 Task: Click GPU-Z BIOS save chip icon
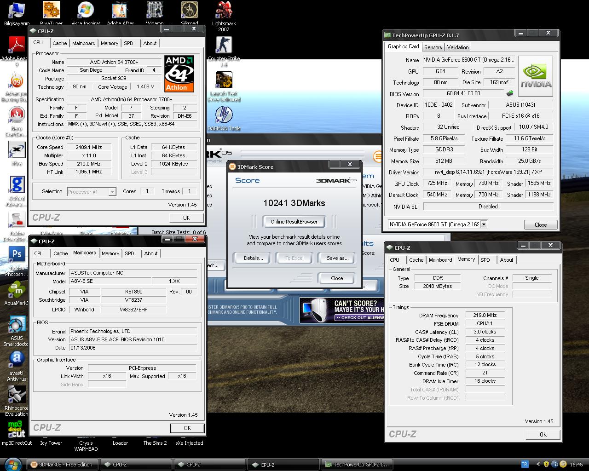tap(510, 93)
